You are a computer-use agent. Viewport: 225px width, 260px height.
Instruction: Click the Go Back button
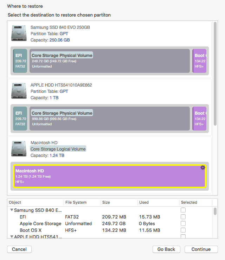click(166, 249)
